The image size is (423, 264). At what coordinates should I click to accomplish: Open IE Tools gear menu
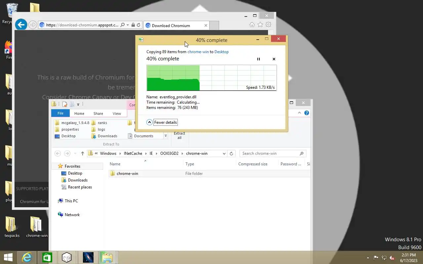click(x=268, y=25)
